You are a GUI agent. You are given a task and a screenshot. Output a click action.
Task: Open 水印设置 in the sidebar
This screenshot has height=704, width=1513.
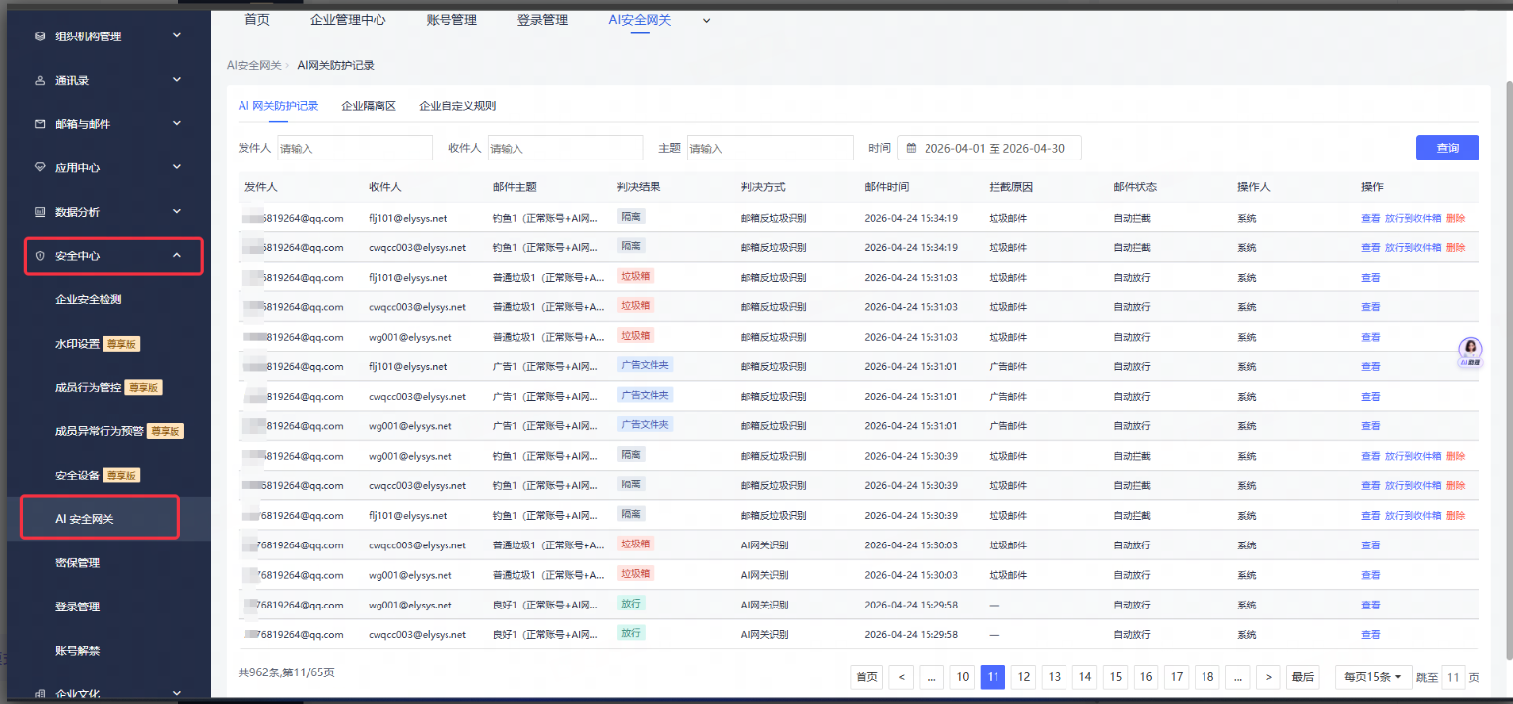[77, 344]
